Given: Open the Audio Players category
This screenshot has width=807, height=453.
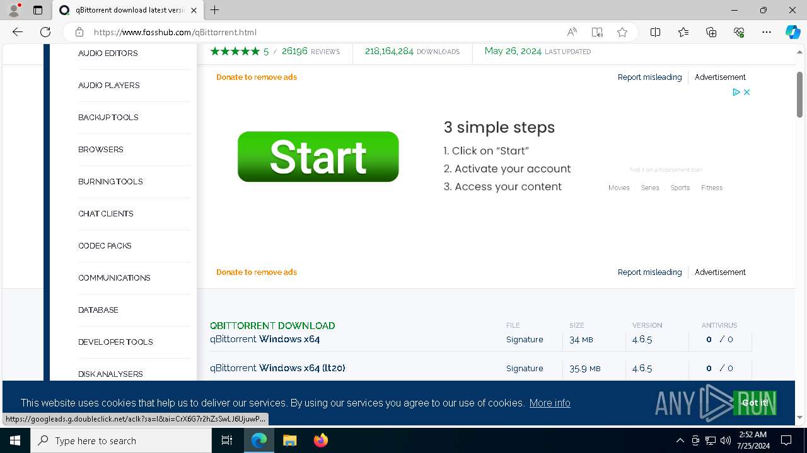Looking at the screenshot, I should [x=109, y=86].
